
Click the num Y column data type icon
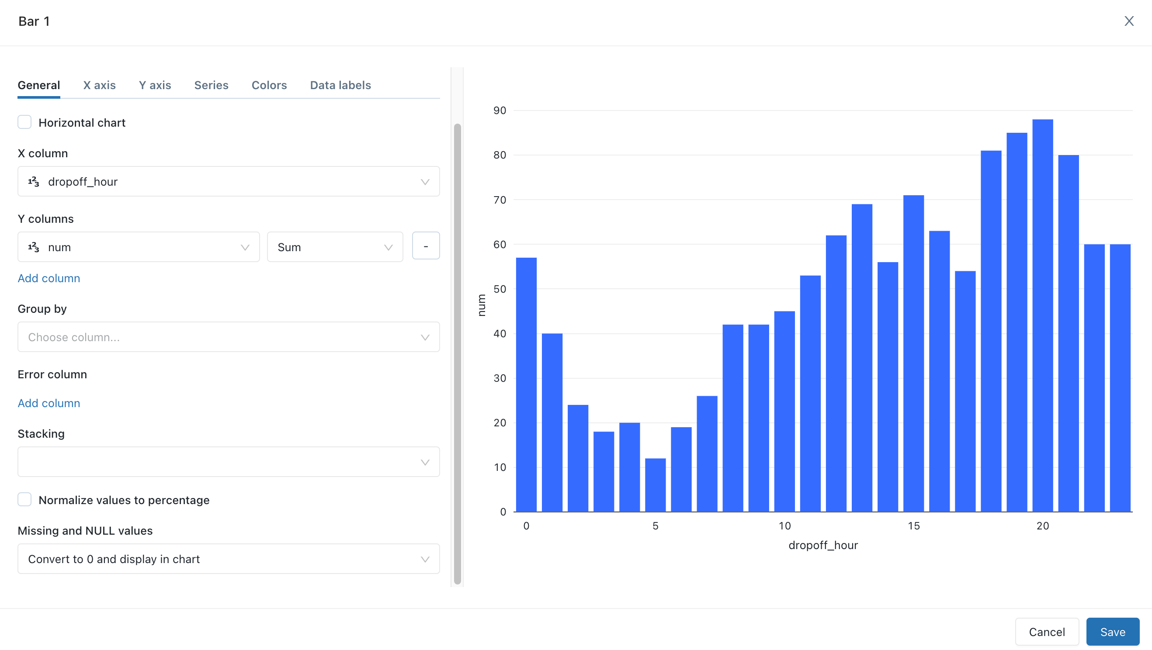click(34, 247)
